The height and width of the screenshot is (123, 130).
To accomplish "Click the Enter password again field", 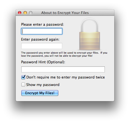I will [42, 46].
